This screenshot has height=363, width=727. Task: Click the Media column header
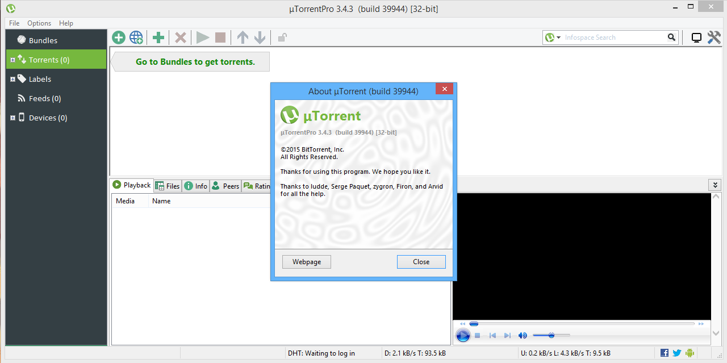point(130,201)
